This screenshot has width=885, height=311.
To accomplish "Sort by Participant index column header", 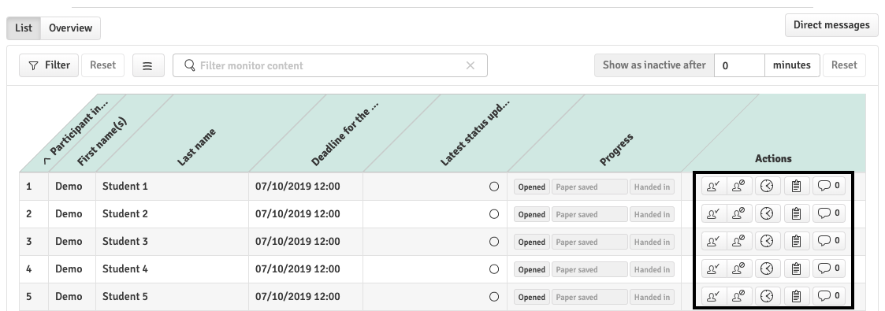I will [x=79, y=128].
